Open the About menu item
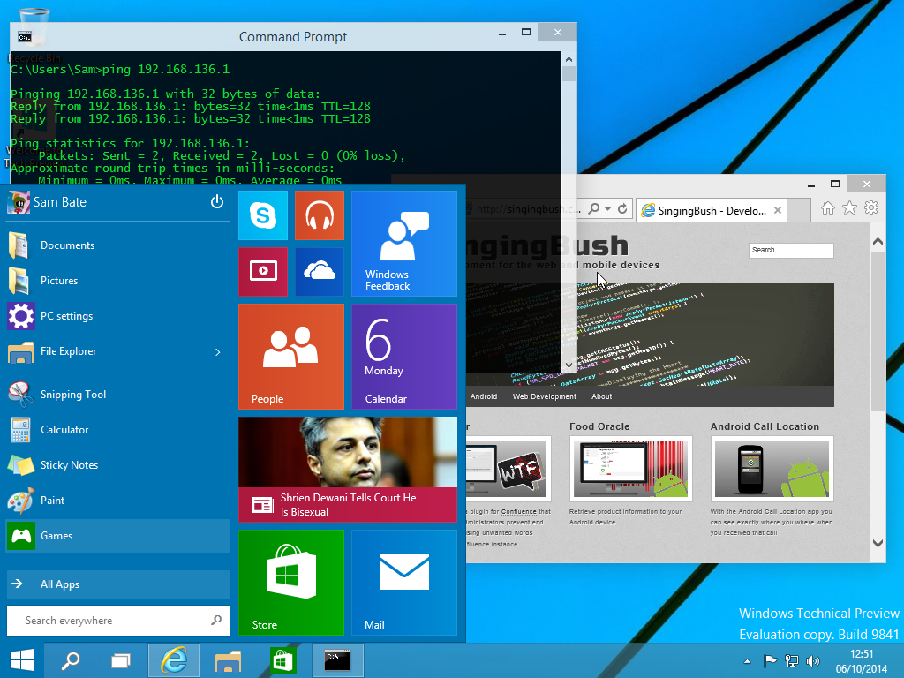 coord(601,396)
